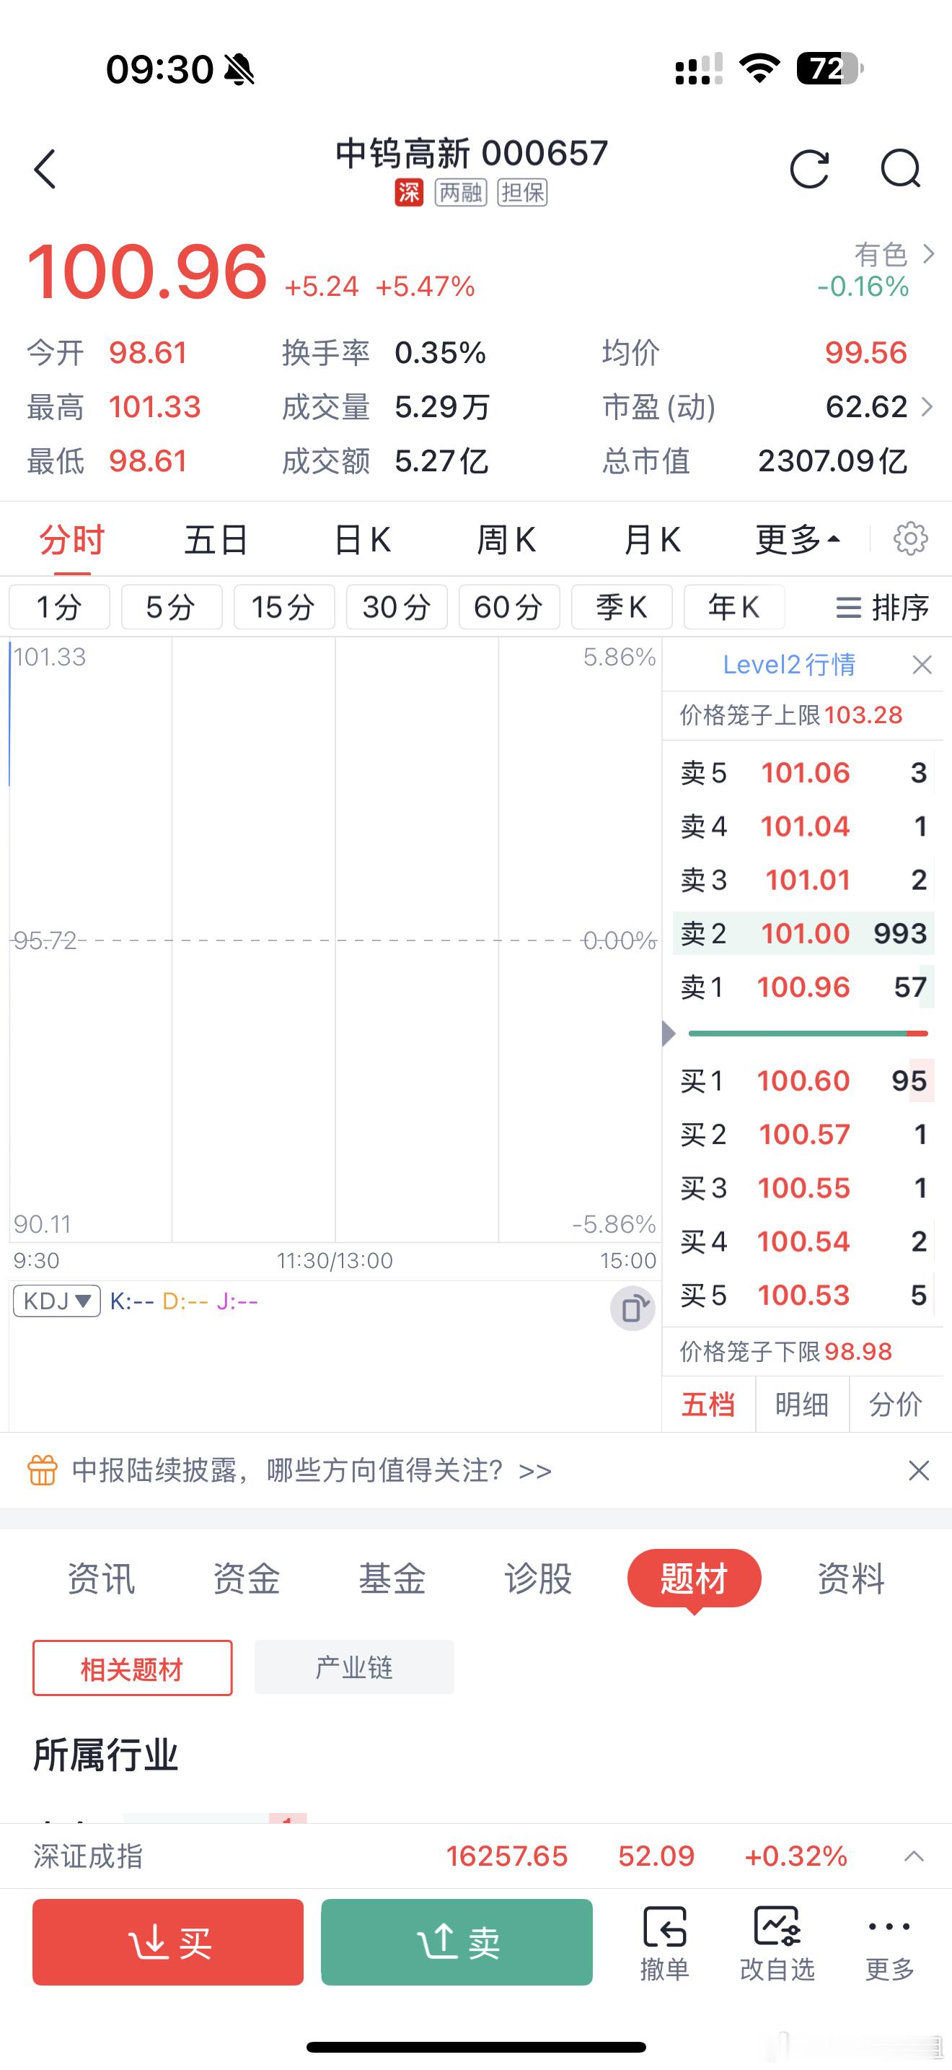Select buy price 买5 100.53
This screenshot has width=952, height=2070.
click(x=803, y=1296)
